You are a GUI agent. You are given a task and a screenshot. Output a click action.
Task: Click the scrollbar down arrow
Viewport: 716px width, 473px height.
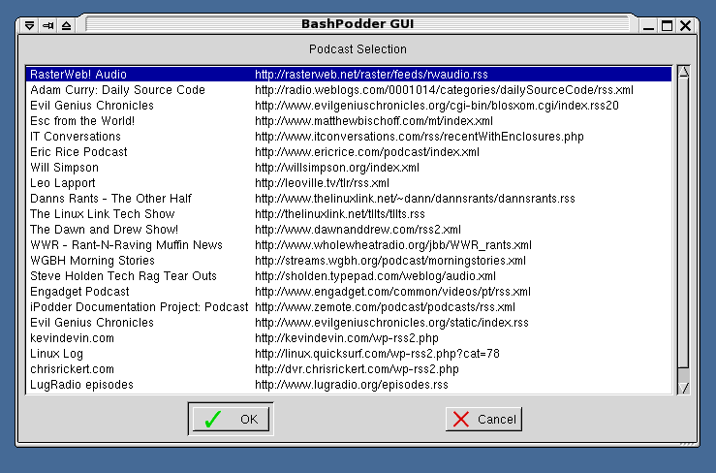pos(684,388)
